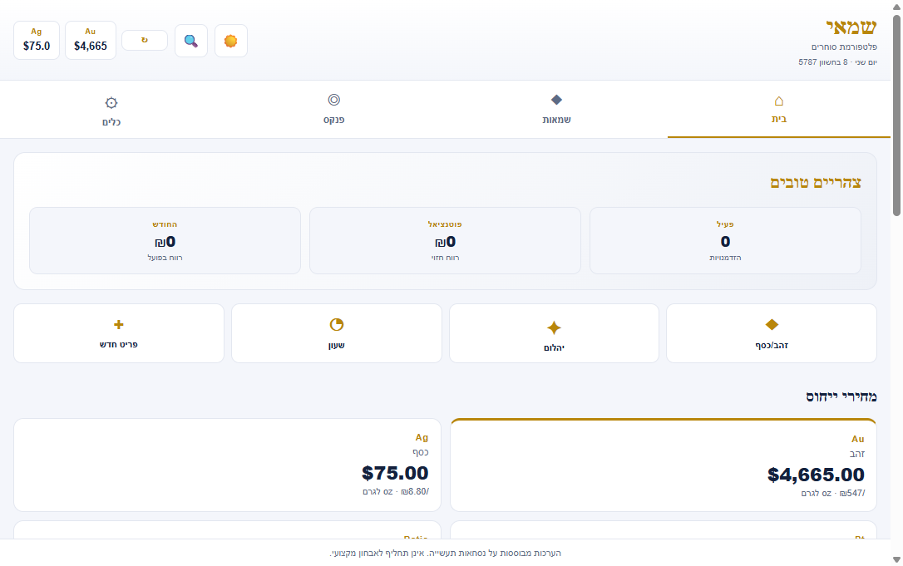Click the Ag $75.0 header price chip

pyautogui.click(x=37, y=40)
